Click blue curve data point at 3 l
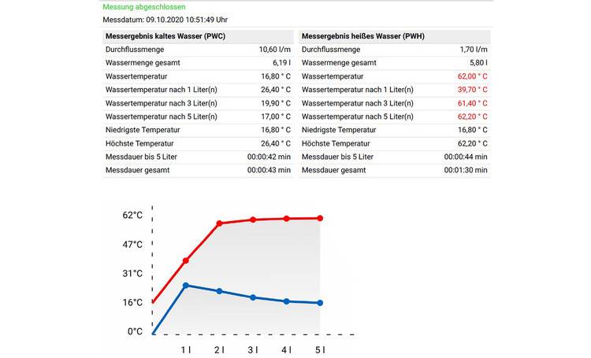 (253, 297)
